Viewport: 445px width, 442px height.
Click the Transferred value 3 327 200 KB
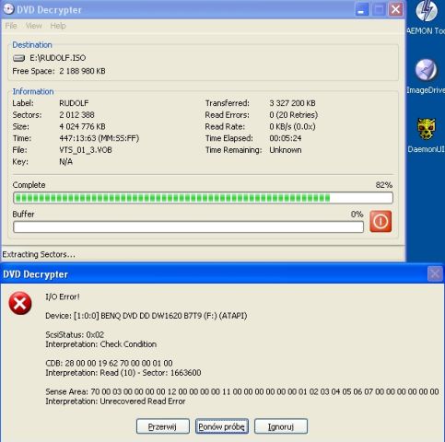[292, 103]
